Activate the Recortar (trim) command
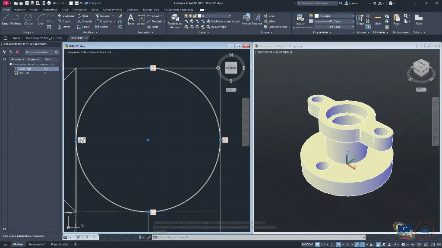Viewport: 442px width, 248px height. pyautogui.click(x=103, y=16)
